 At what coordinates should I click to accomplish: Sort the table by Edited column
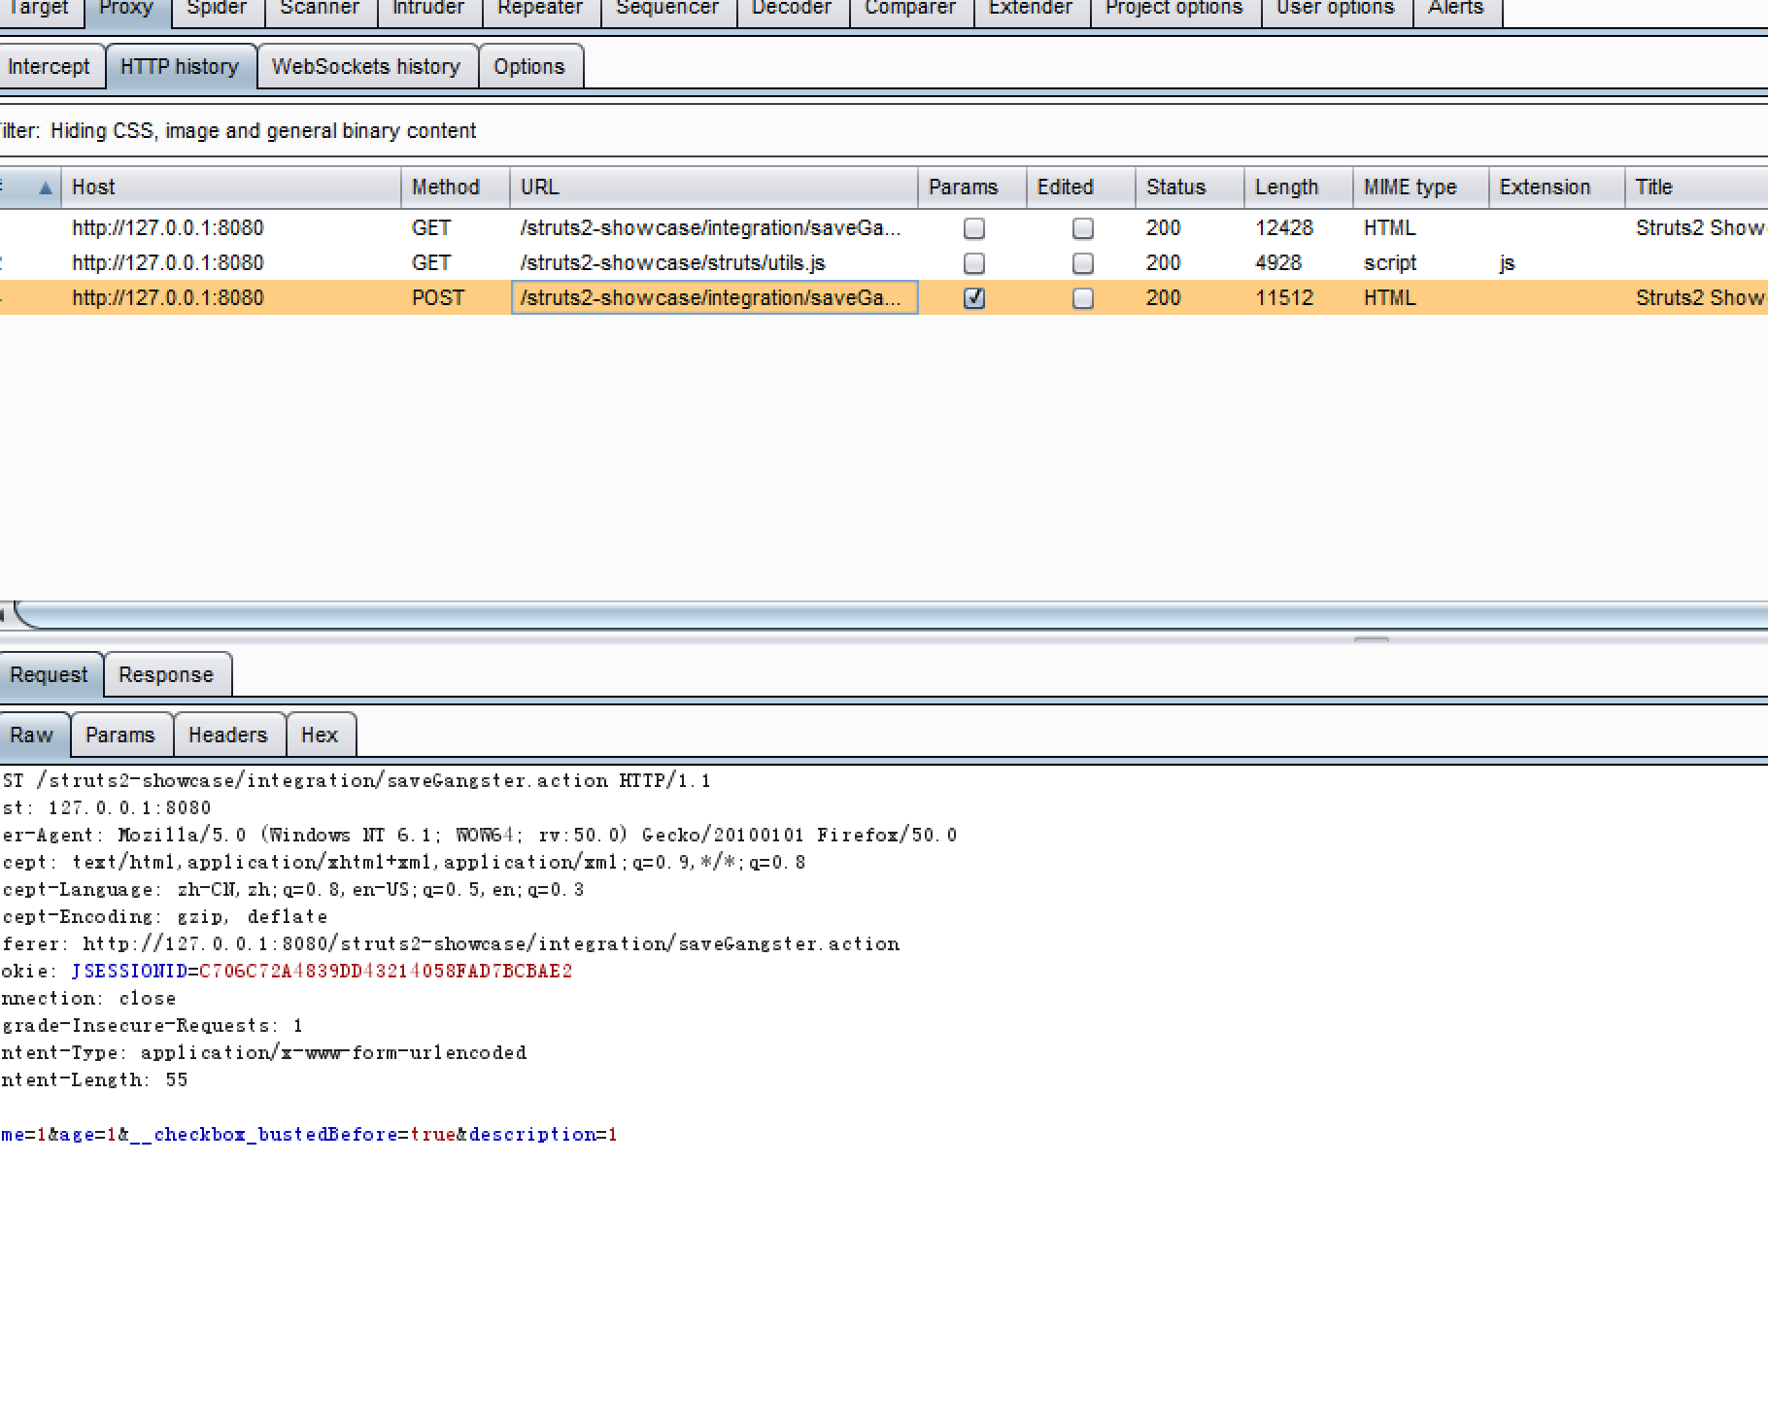coord(1081,188)
